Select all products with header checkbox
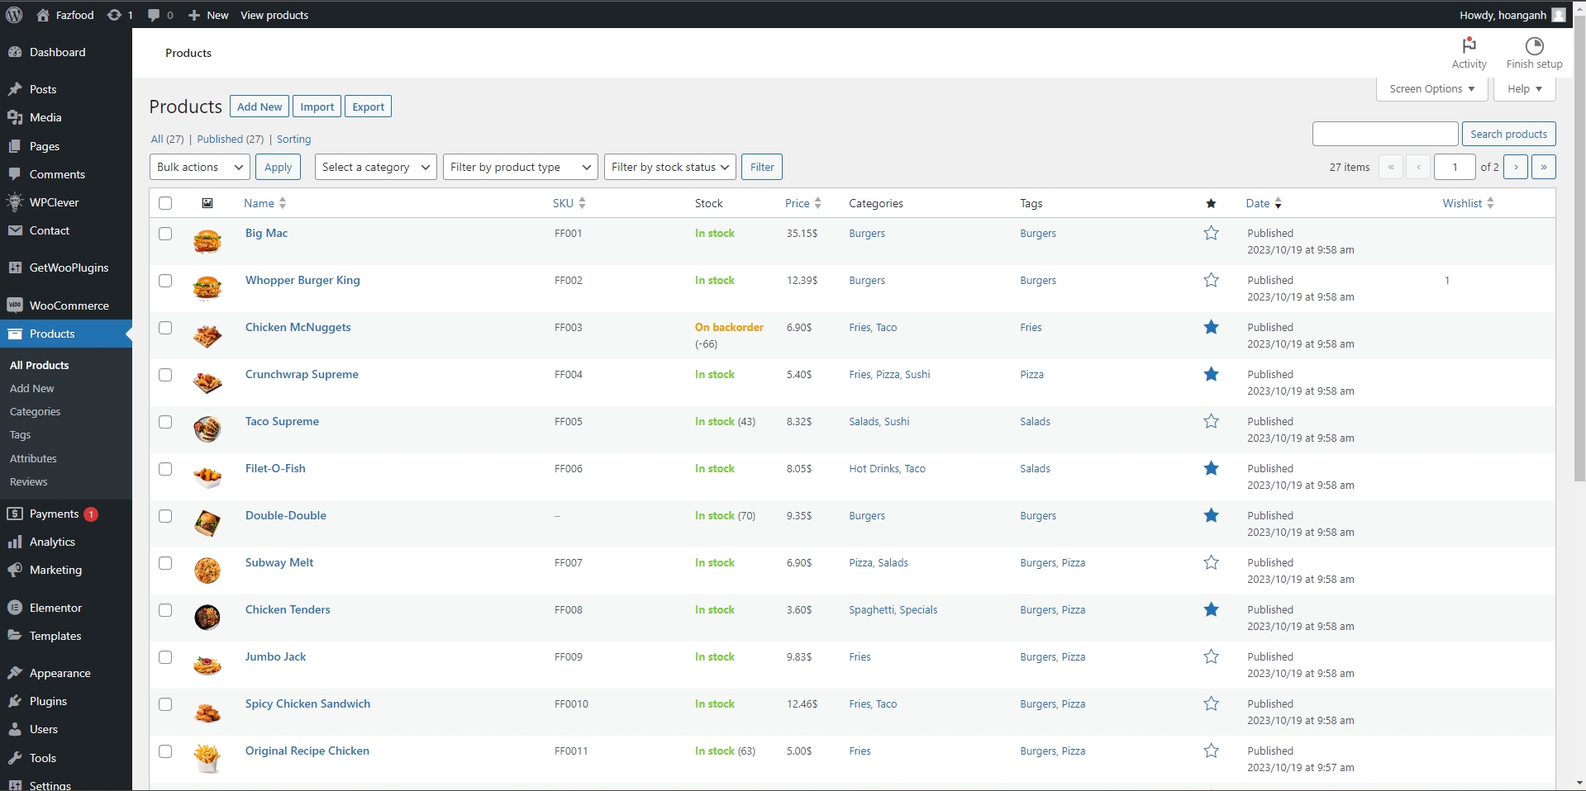 click(165, 203)
